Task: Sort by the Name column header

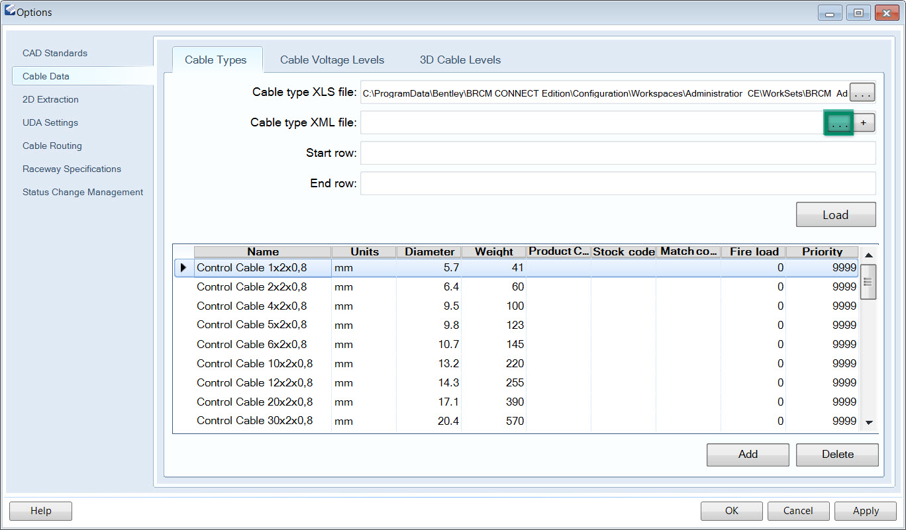Action: pyautogui.click(x=262, y=251)
